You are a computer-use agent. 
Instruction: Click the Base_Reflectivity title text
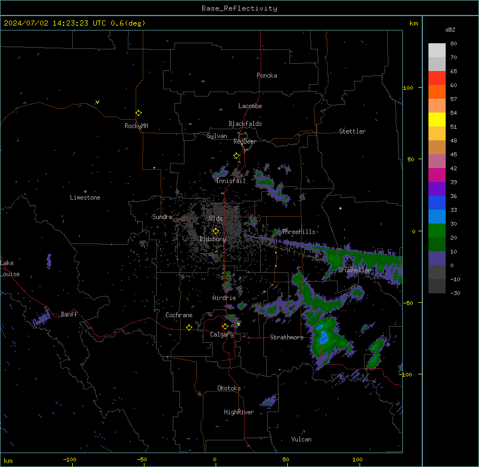pos(239,8)
